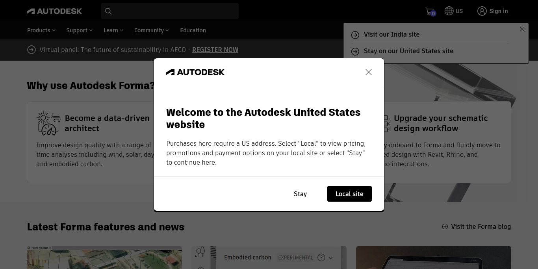Click the globe region icon
The image size is (538, 269).
tap(449, 11)
